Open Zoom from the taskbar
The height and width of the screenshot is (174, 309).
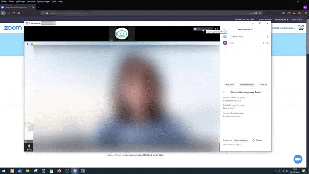point(75,171)
